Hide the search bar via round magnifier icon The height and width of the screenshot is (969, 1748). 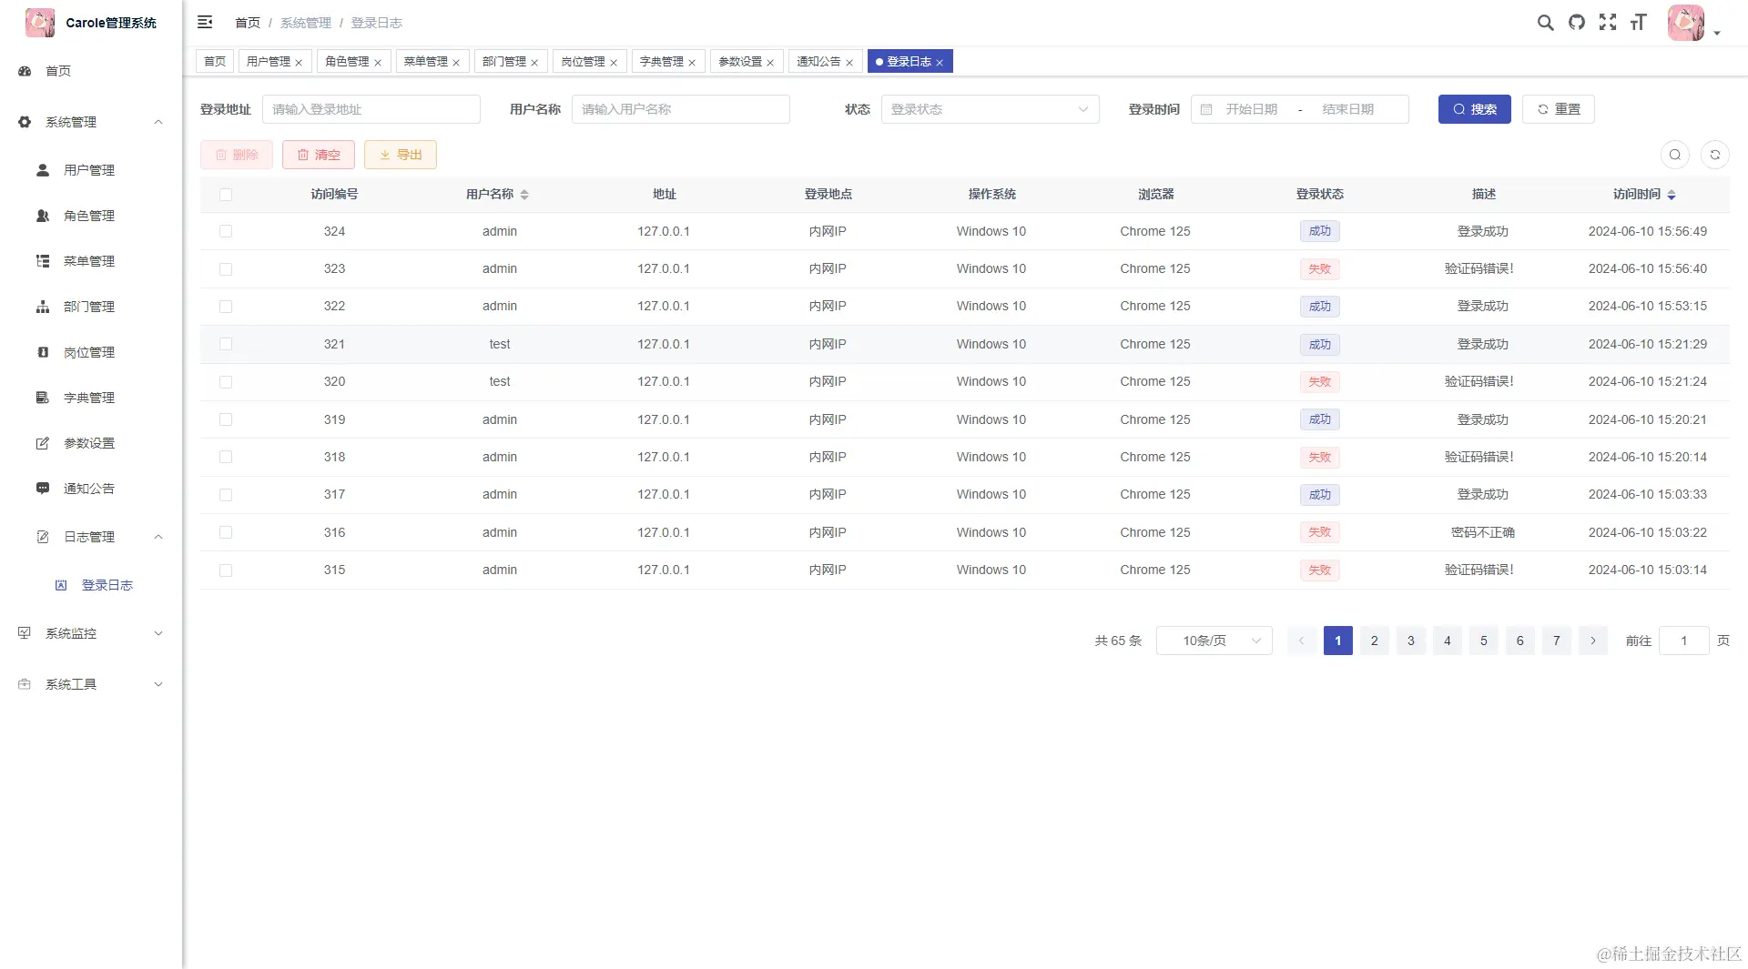click(x=1675, y=155)
